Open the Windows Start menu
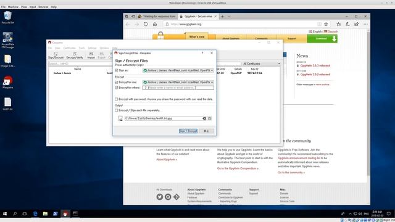Image resolution: width=395 pixels, height=222 pixels. pos(5,214)
